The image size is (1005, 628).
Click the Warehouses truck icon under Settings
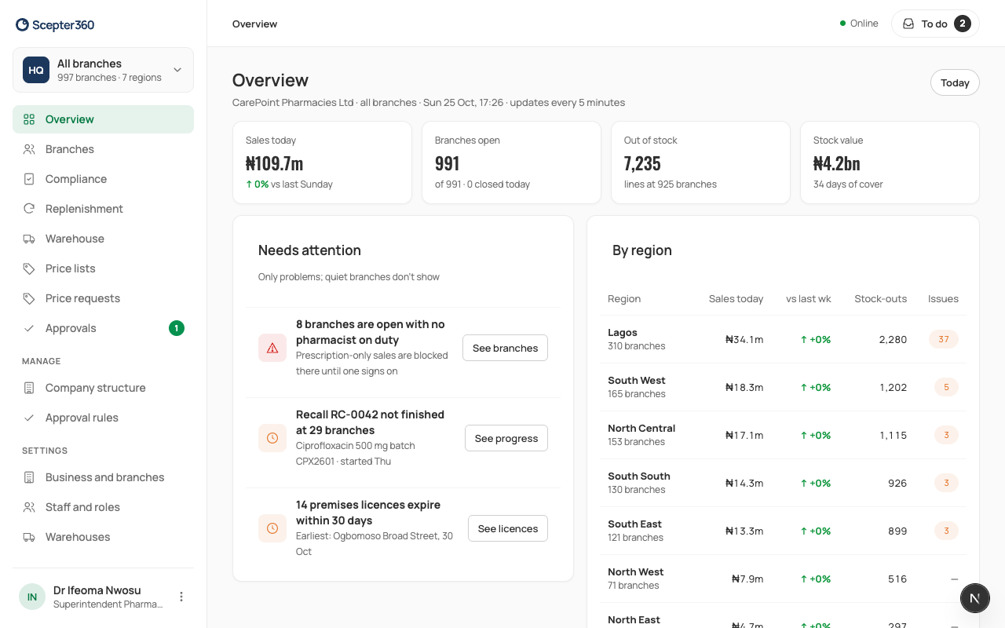pyautogui.click(x=29, y=537)
